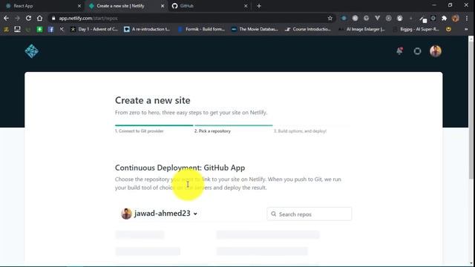Close the Create a new site tab
475x267 pixels.
[163, 6]
